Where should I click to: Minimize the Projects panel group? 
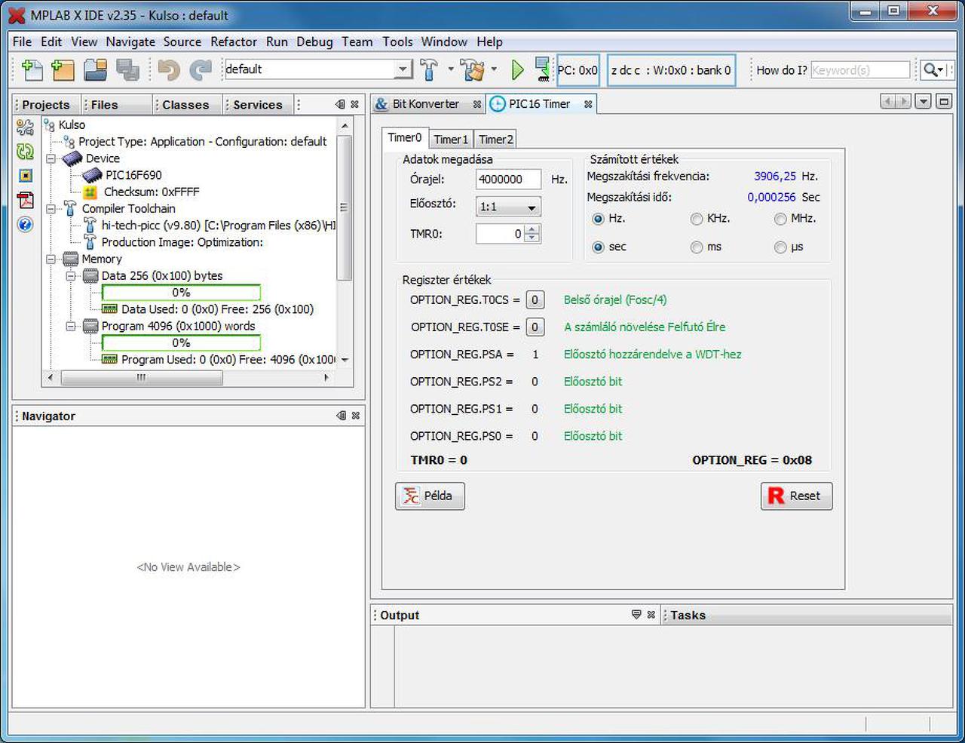[341, 105]
